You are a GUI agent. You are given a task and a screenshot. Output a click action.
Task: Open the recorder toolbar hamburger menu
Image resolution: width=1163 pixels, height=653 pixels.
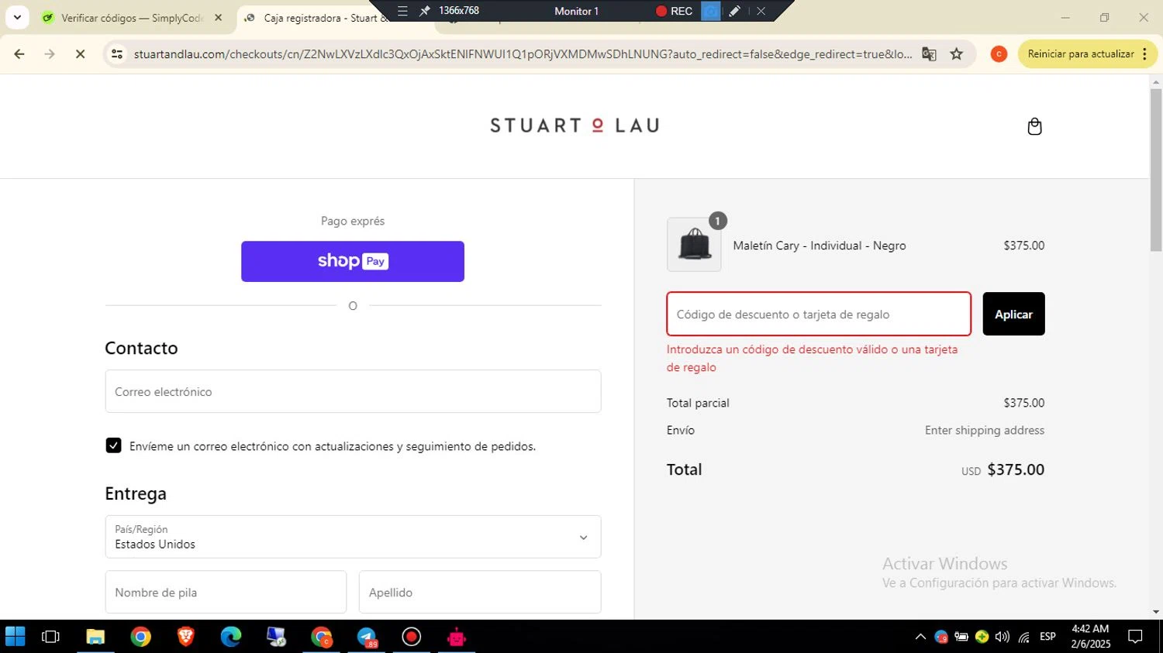click(x=402, y=11)
